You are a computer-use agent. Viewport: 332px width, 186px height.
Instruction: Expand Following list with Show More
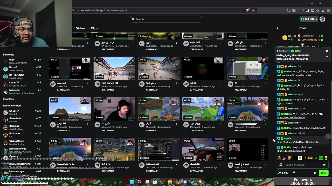click(9, 99)
